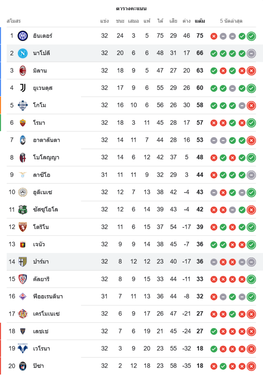Click the Torino club crest icon
Viewport: 263px width, 379px height.
tap(23, 227)
